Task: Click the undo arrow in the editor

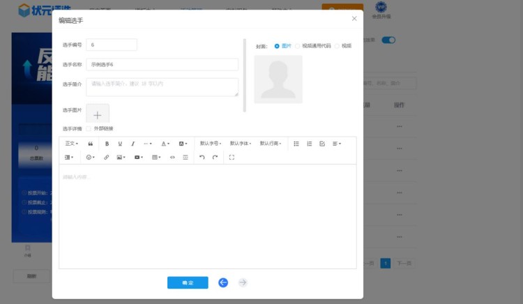Action: (x=202, y=158)
